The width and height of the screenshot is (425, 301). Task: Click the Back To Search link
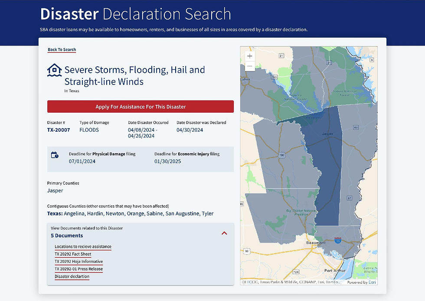[62, 49]
